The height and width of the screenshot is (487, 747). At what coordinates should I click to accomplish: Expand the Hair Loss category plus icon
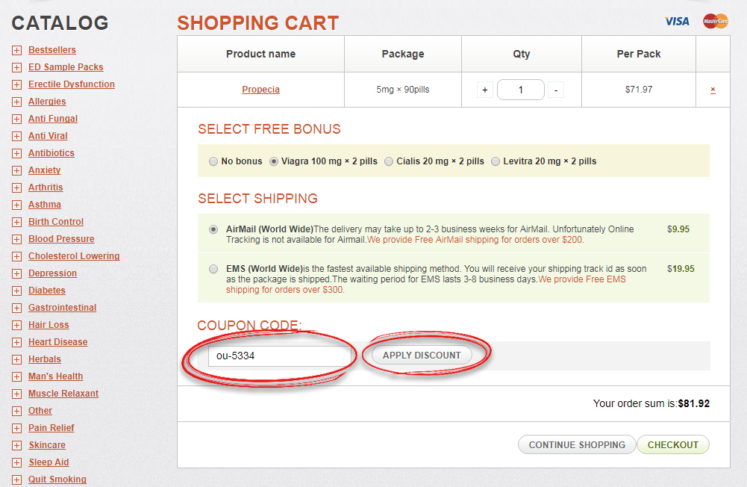point(16,325)
